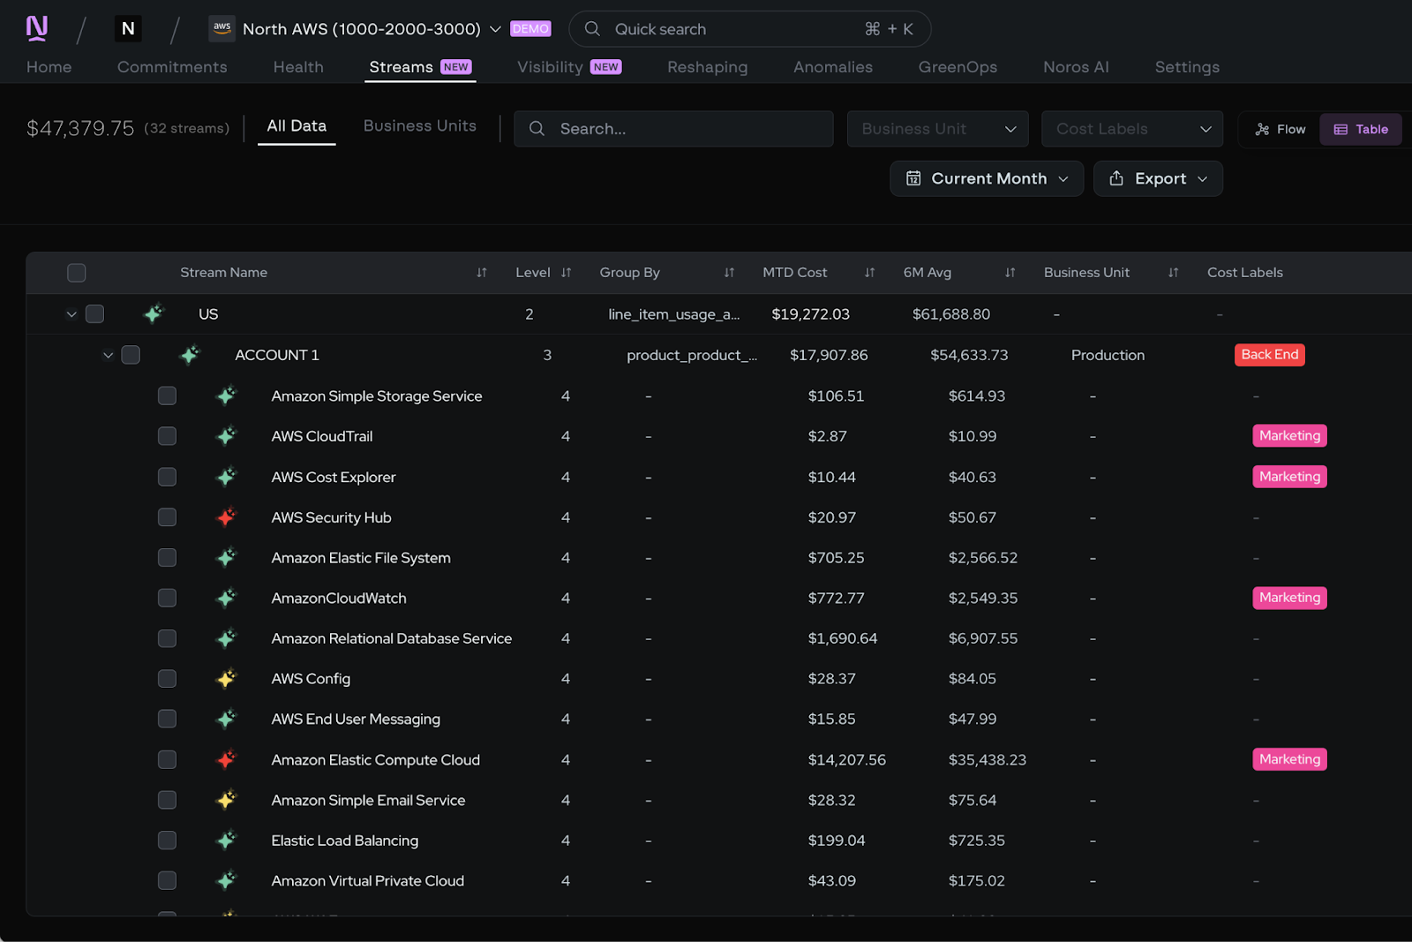The image size is (1412, 942).
Task: Click the AWS icon beside North AWS account name
Action: pos(222,28)
